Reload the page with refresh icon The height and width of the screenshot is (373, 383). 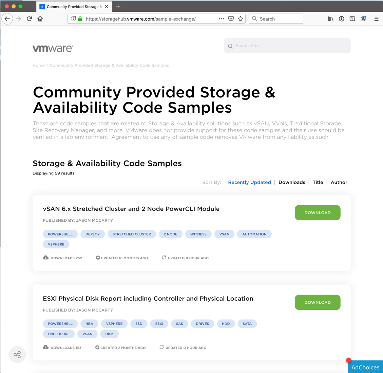coord(29,19)
